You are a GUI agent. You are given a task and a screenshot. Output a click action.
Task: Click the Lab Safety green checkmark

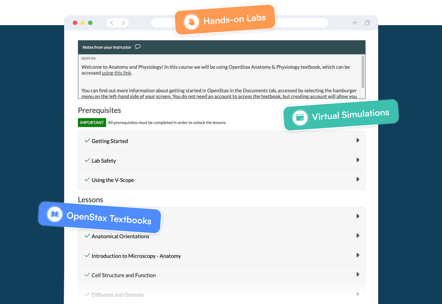click(x=87, y=160)
